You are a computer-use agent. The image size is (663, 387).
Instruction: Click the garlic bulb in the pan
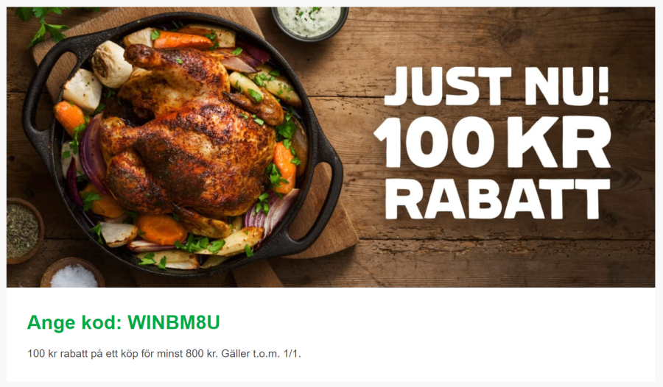coord(110,64)
